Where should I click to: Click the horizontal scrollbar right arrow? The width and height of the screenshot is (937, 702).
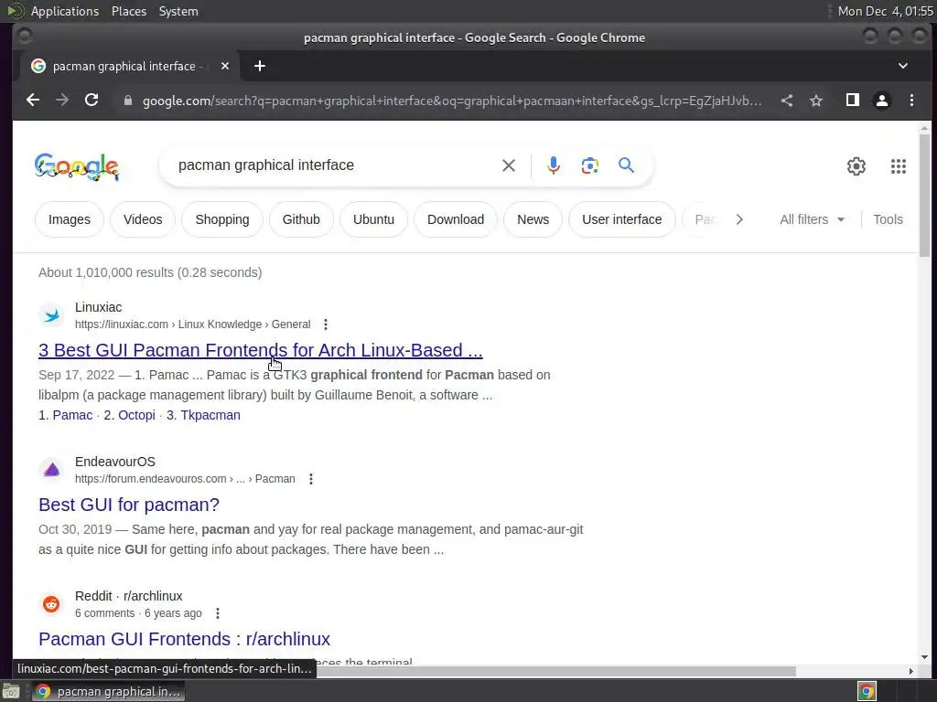point(910,672)
